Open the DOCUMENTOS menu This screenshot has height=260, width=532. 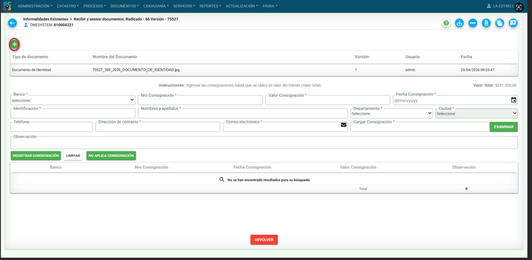[x=124, y=6]
